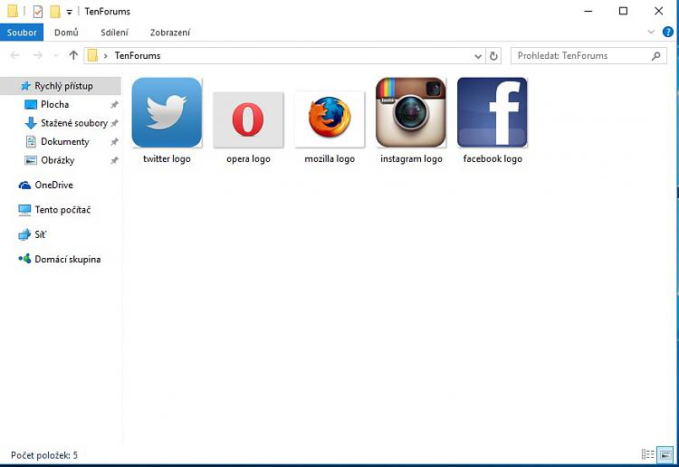Click the pin icon next to Dokumenty
The height and width of the screenshot is (467, 679).
(114, 142)
